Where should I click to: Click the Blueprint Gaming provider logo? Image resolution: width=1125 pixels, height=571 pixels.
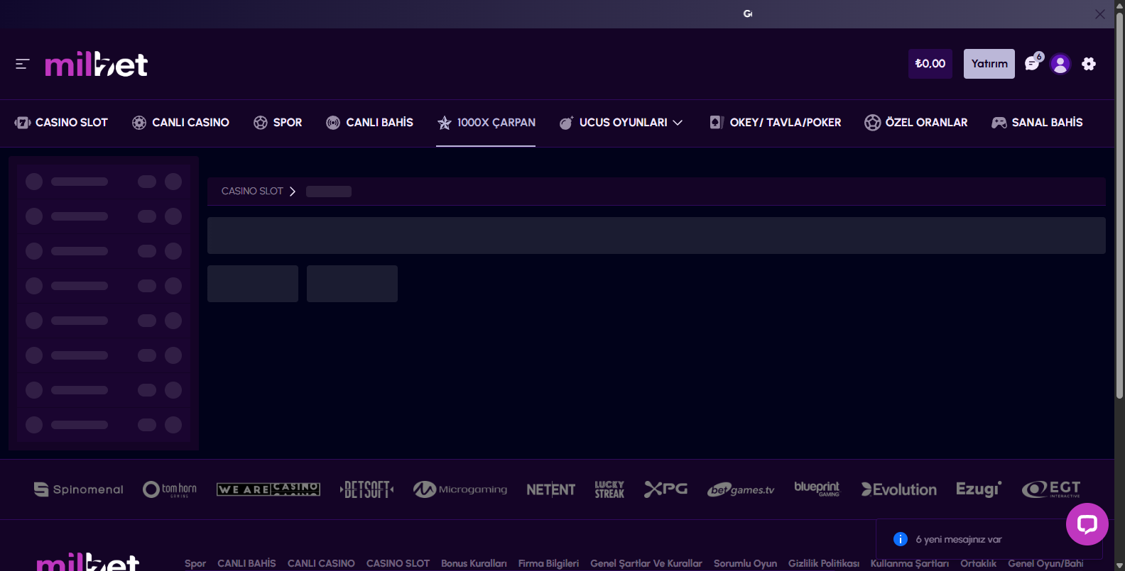point(817,489)
